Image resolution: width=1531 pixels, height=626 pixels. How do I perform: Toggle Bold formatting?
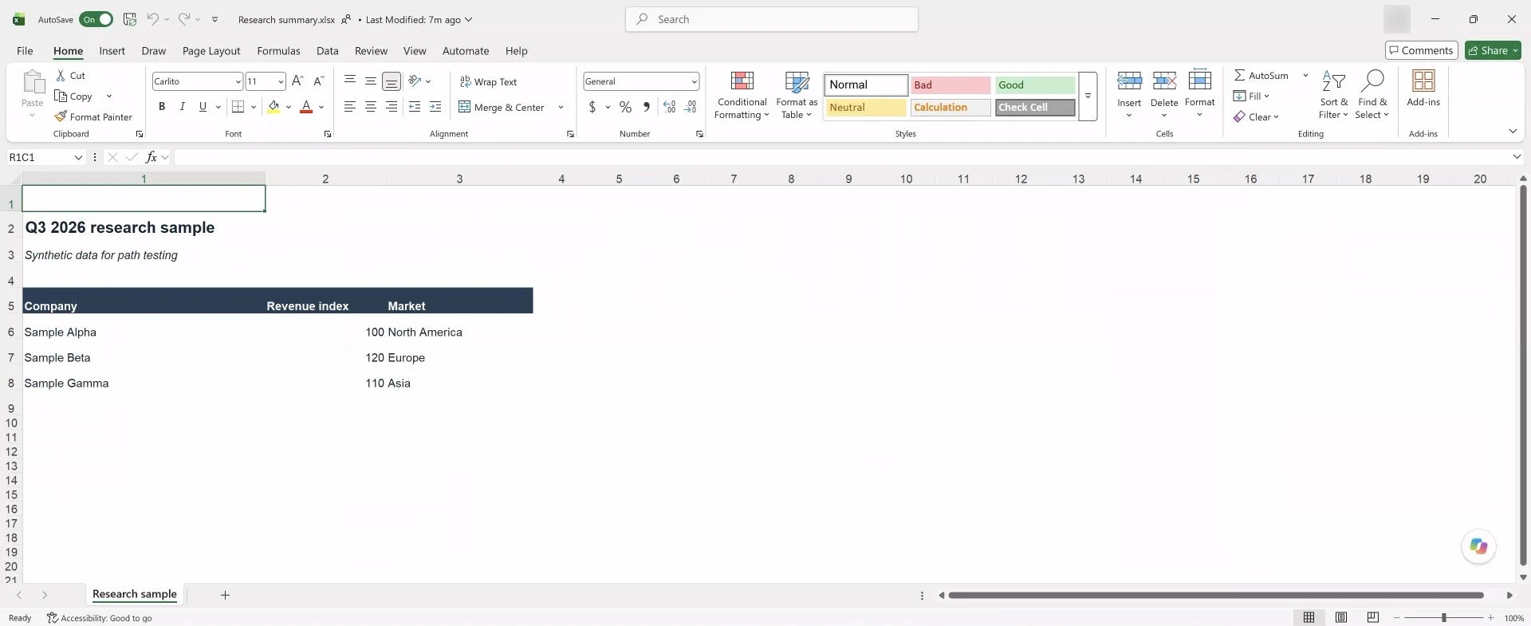[162, 106]
